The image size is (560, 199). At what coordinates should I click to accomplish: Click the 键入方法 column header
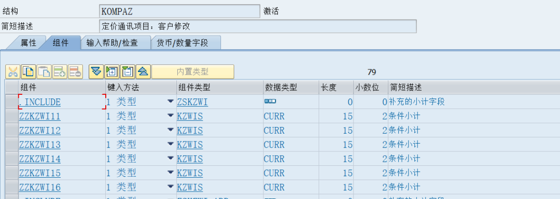pyautogui.click(x=141, y=88)
